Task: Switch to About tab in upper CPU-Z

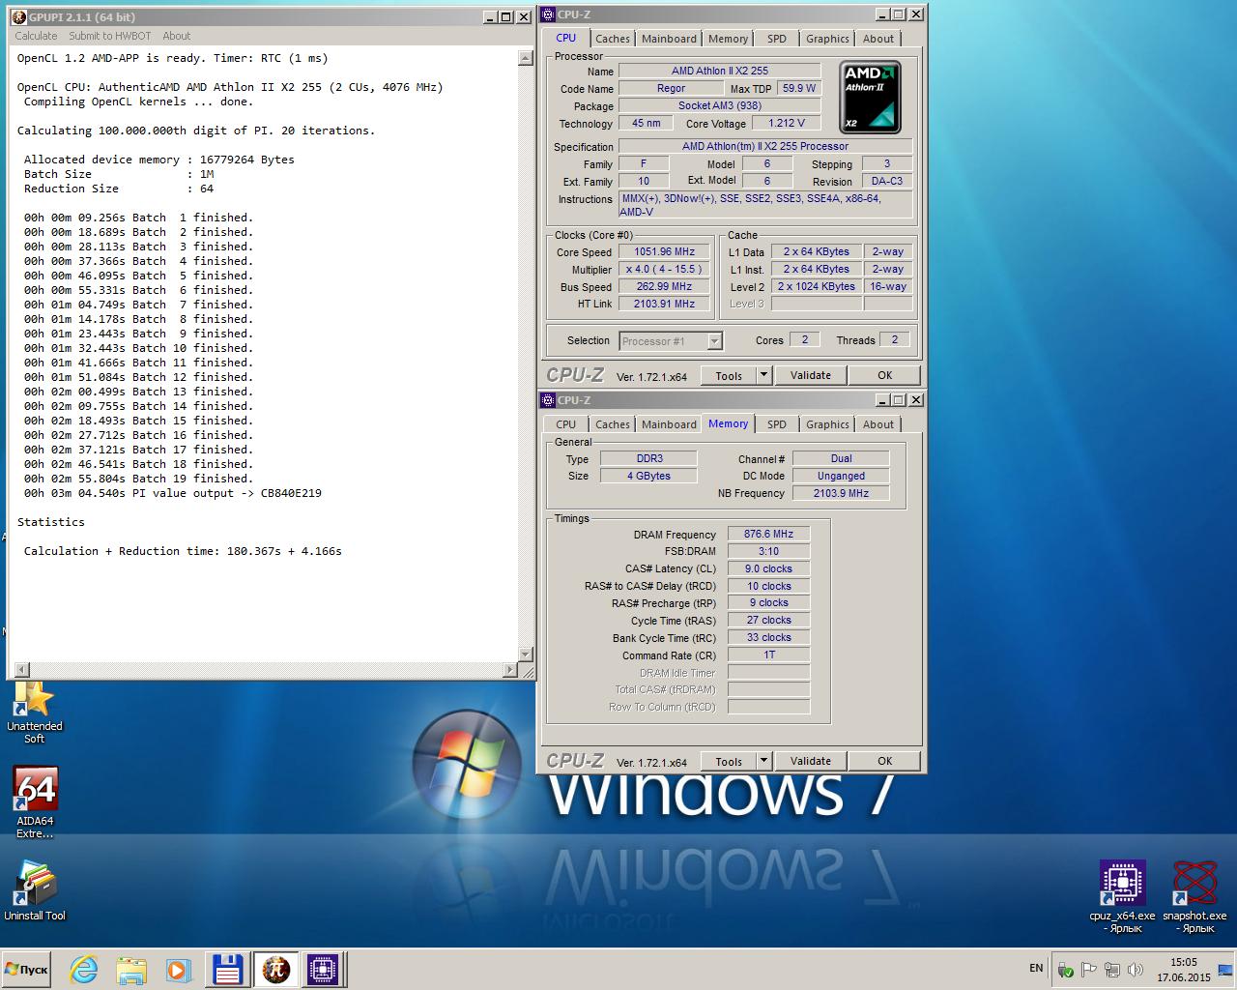Action: tap(878, 39)
